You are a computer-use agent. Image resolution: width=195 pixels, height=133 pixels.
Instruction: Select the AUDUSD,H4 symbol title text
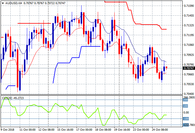tap(14, 3)
